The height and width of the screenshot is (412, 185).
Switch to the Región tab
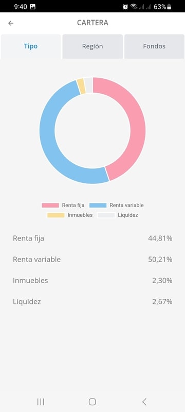(92, 46)
